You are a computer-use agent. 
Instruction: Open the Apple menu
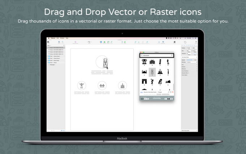pyautogui.click(x=48, y=38)
